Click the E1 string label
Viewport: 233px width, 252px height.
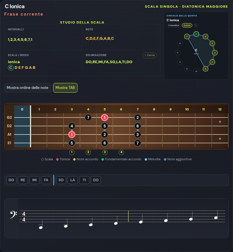coord(9,143)
